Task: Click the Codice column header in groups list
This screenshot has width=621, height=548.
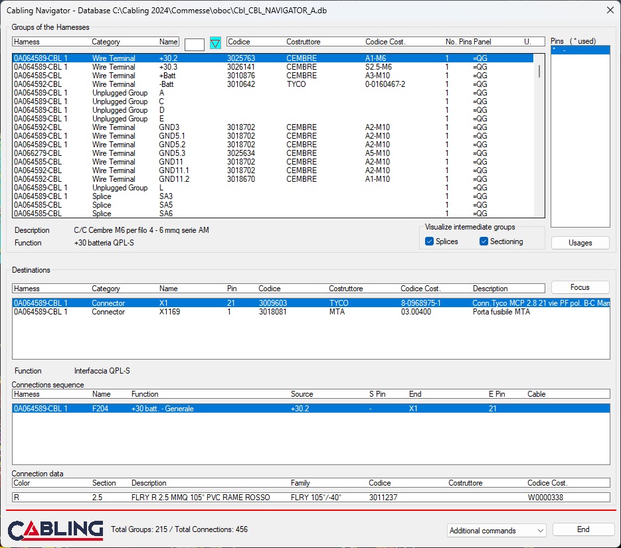Action: (239, 42)
